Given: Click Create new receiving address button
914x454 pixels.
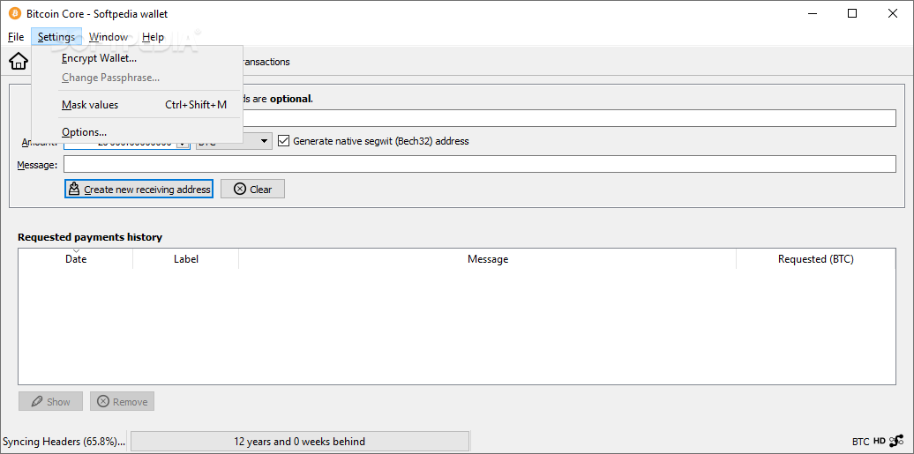Looking at the screenshot, I should click(x=139, y=189).
